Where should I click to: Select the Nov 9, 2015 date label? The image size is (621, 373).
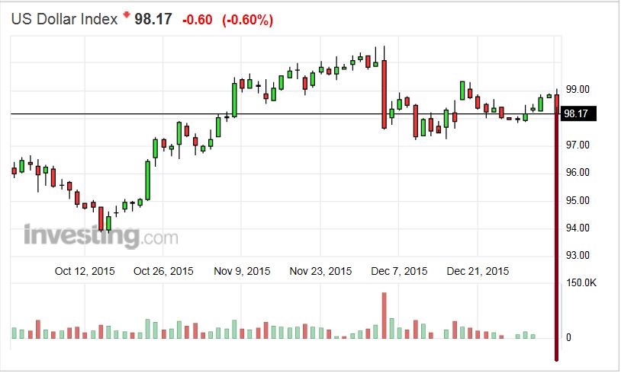point(242,271)
